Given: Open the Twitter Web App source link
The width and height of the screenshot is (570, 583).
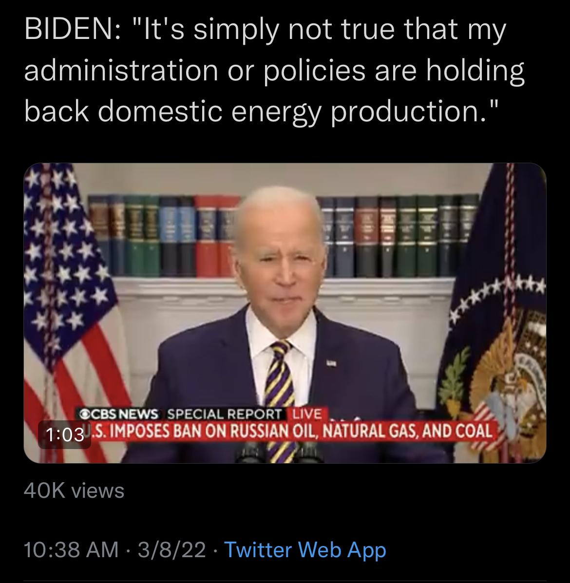Looking at the screenshot, I should click(305, 550).
